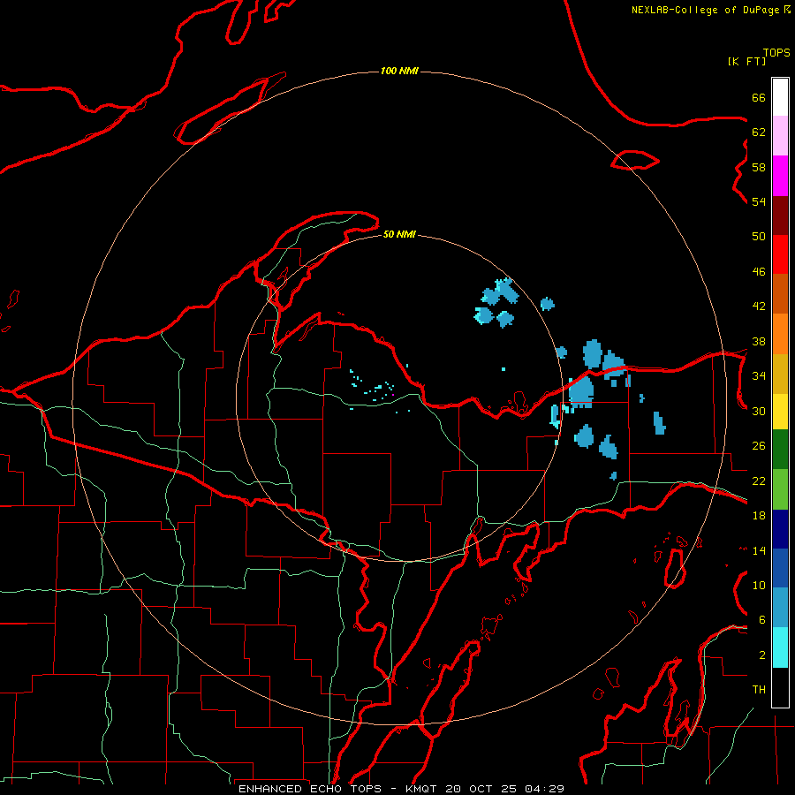The height and width of the screenshot is (795, 795).
Task: Click the legend value 6
Action: [762, 620]
